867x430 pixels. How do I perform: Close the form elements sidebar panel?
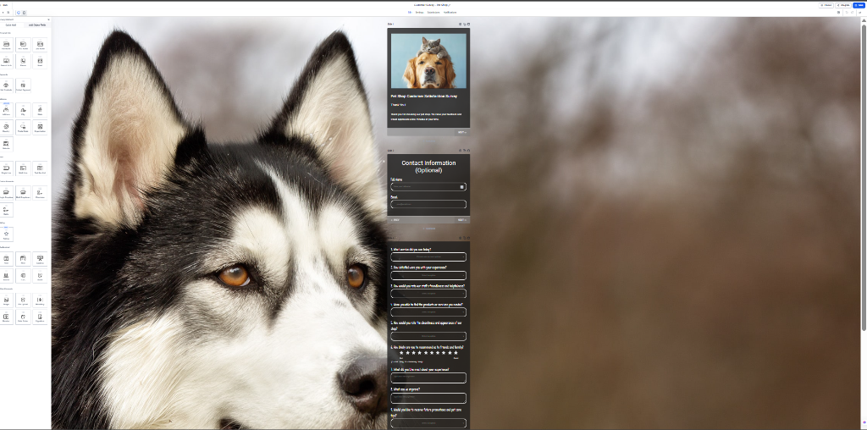[48, 19]
